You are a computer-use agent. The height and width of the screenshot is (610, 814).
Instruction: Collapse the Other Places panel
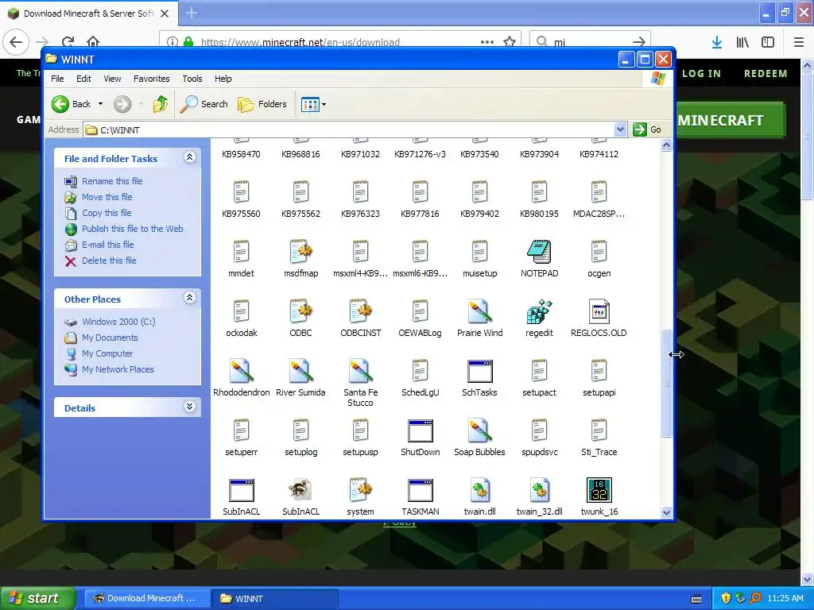coord(189,298)
